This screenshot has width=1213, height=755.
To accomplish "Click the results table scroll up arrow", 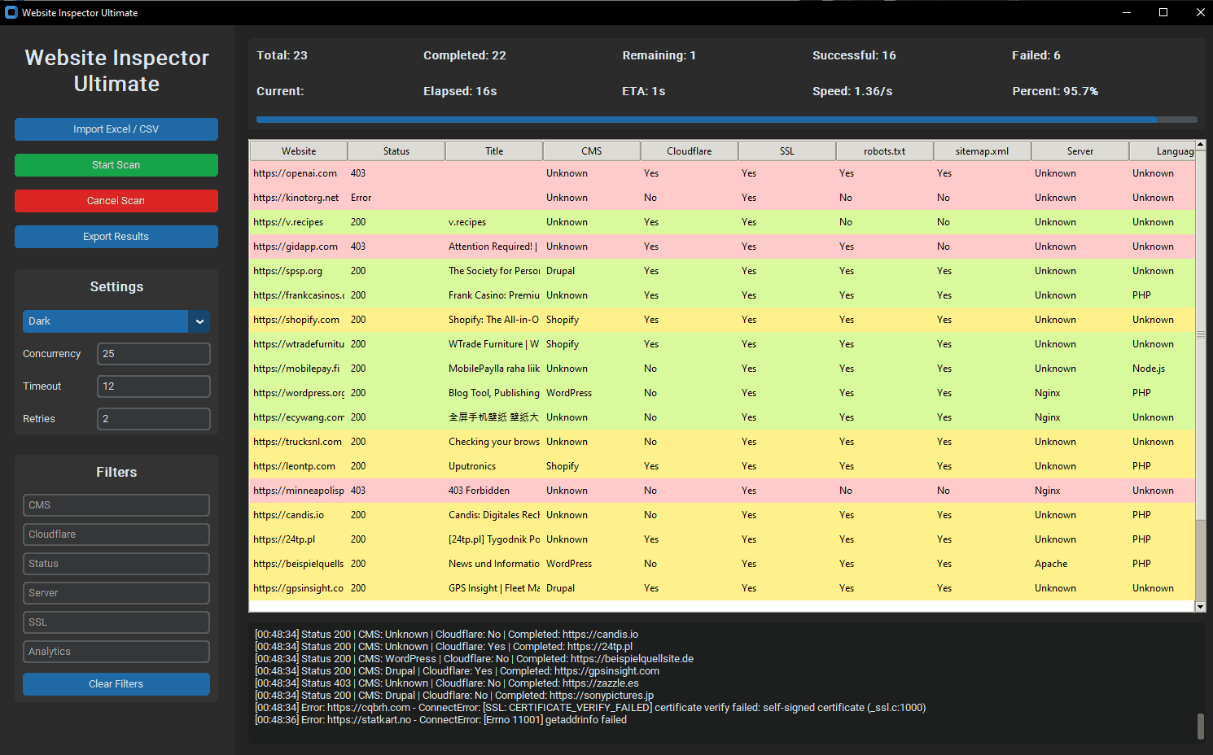I will (x=1200, y=145).
